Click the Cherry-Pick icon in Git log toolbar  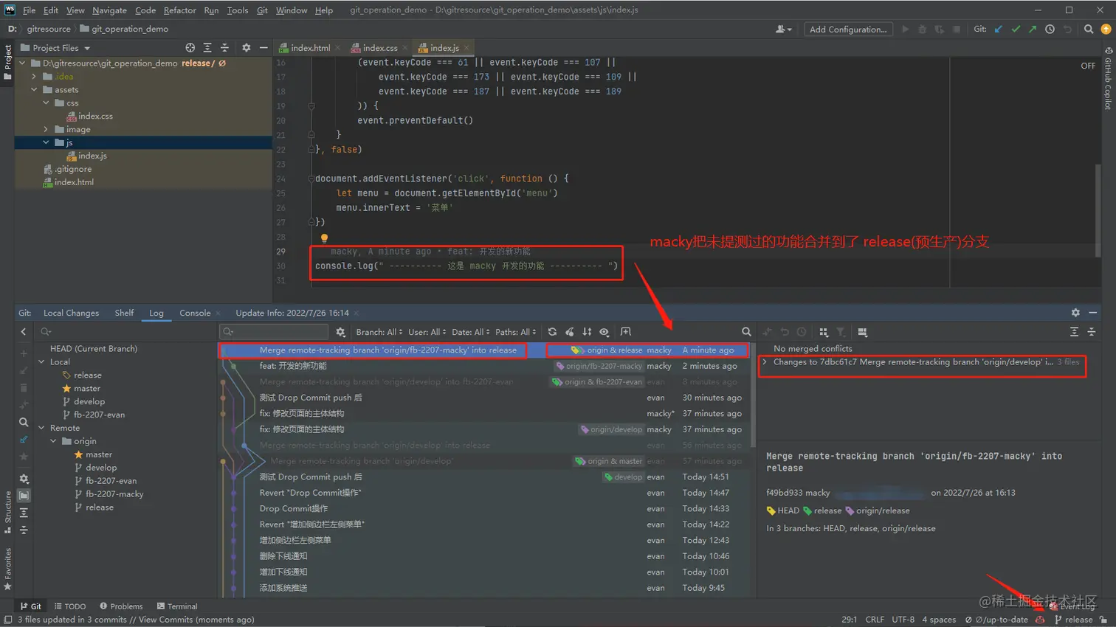point(570,332)
